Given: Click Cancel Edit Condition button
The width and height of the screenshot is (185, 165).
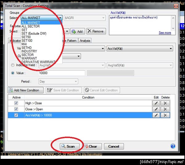Looking at the screenshot, I should click(x=102, y=90).
